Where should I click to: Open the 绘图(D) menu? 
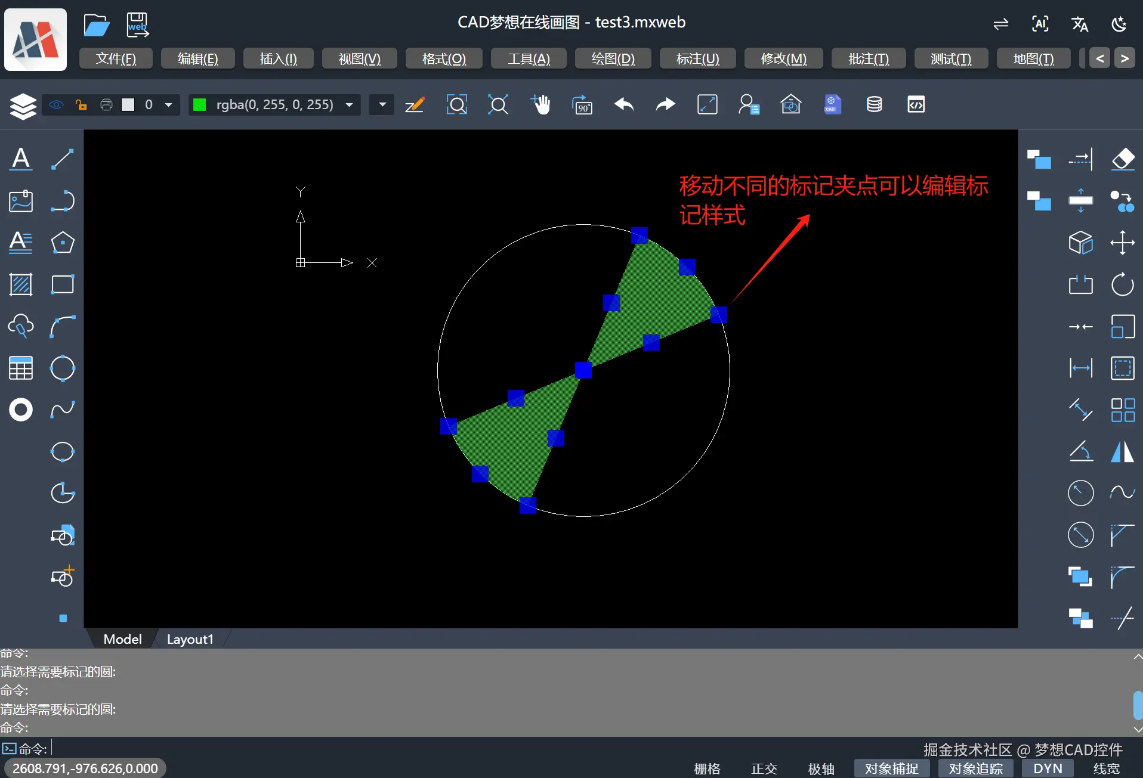tap(613, 58)
